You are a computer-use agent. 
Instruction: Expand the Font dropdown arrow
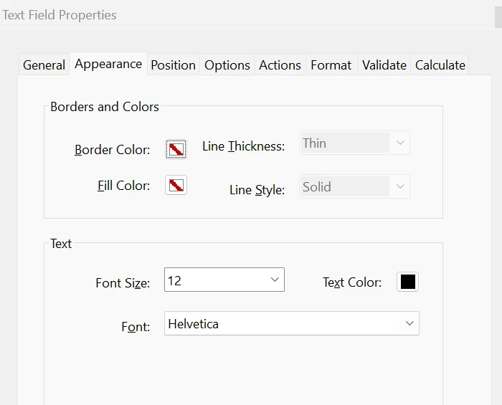coord(409,324)
